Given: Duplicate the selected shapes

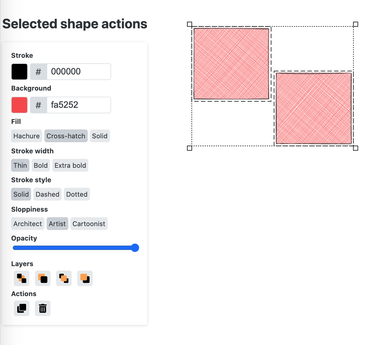Looking at the screenshot, I should pyautogui.click(x=21, y=308).
